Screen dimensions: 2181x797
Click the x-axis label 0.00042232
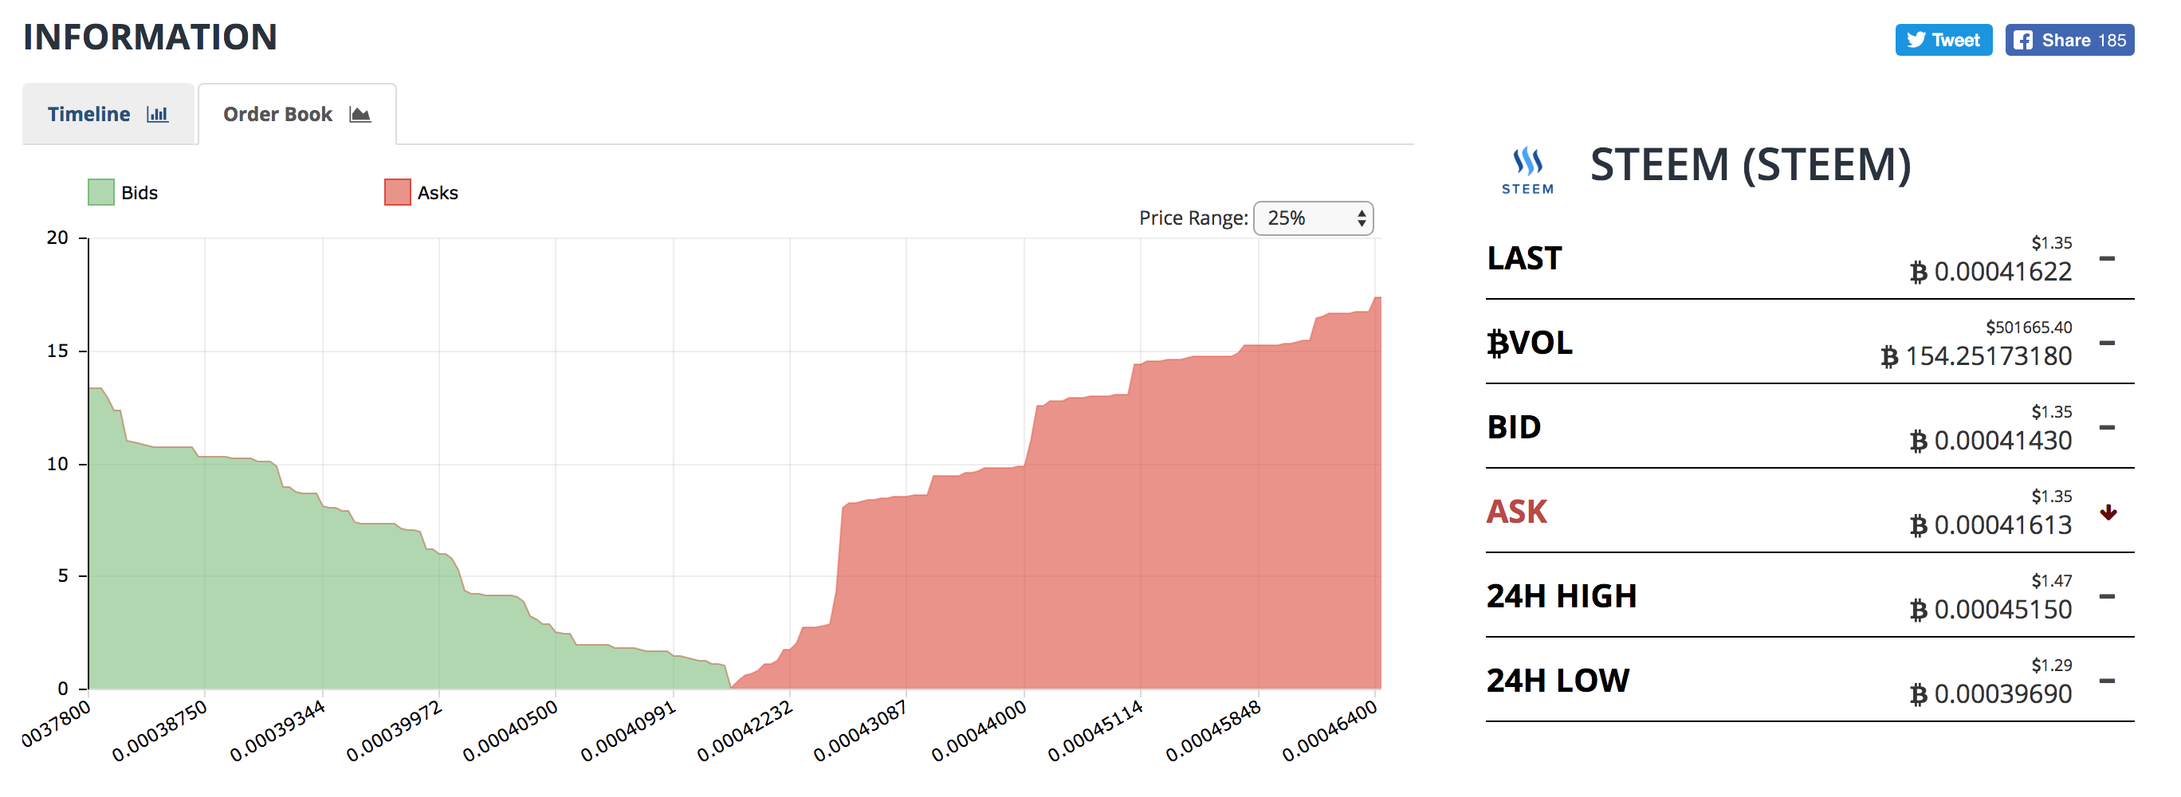[x=745, y=730]
